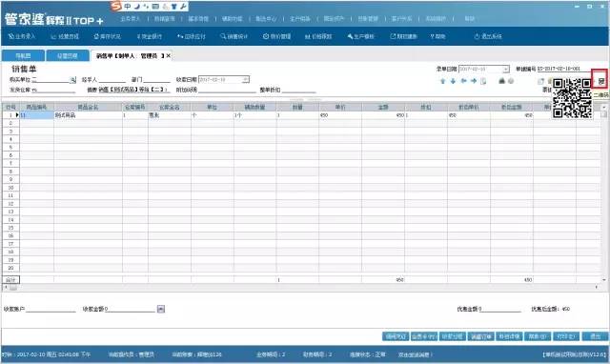Image resolution: width=610 pixels, height=364 pixels.
Task: Go to the previous record with up arrow icon
Action: pos(442,81)
